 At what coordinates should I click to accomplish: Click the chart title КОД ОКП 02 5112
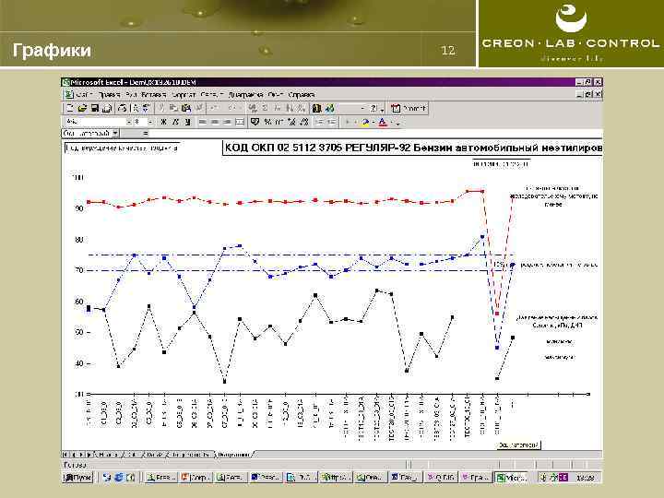(412, 148)
